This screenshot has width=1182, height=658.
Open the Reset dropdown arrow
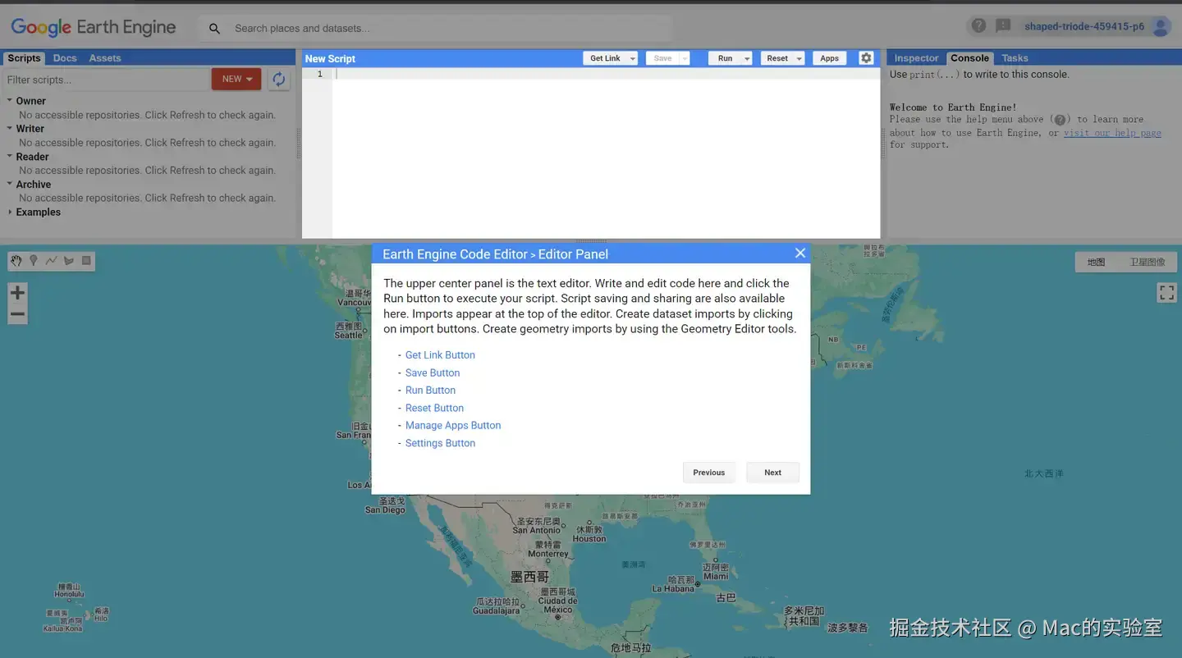(799, 58)
